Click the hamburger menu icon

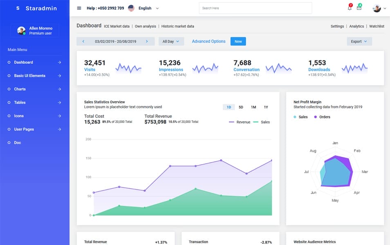[x=78, y=8]
